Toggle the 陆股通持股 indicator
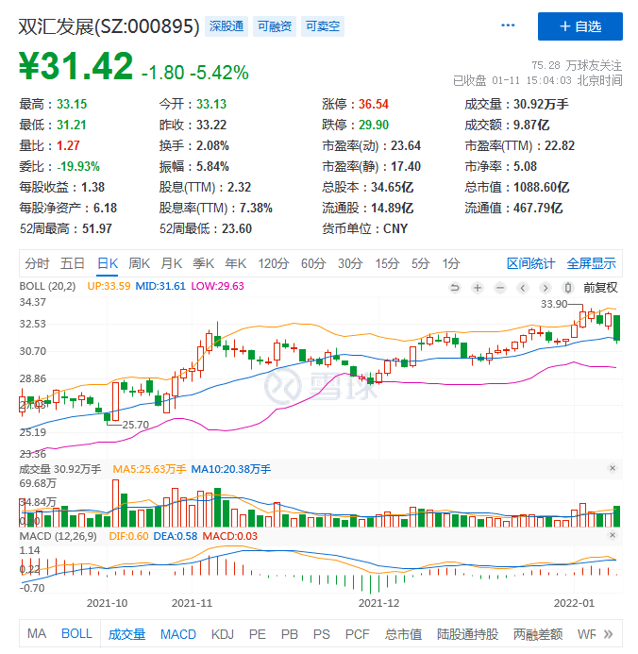The image size is (638, 654). tap(467, 634)
